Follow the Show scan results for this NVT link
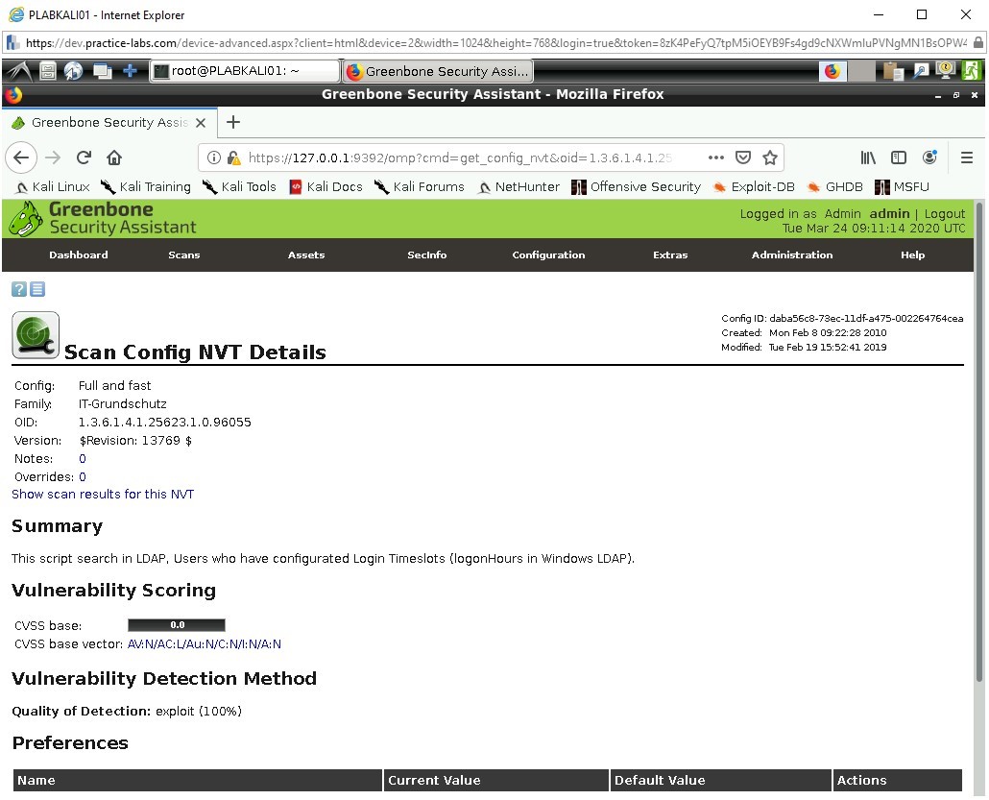Viewport: 989px width, 800px height. point(103,494)
